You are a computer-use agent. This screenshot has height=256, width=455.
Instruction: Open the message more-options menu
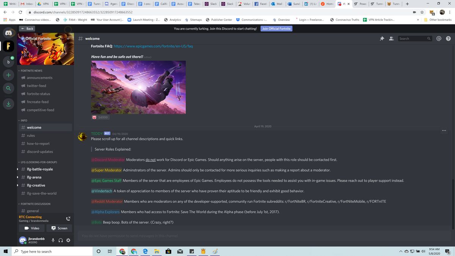444,130
